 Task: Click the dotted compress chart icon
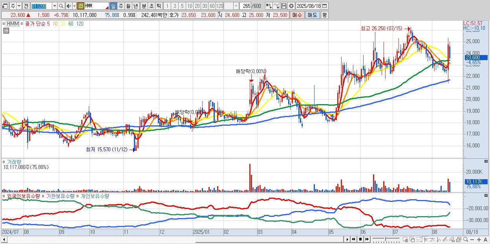tap(419, 240)
